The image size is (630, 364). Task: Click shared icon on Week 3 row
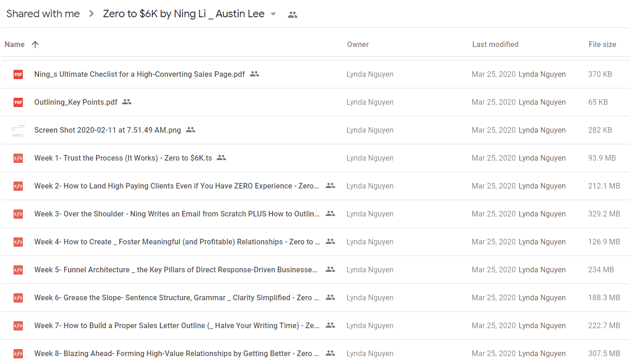[x=330, y=213]
